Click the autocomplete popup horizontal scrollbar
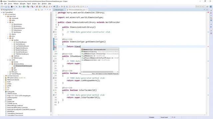 pos(98,72)
